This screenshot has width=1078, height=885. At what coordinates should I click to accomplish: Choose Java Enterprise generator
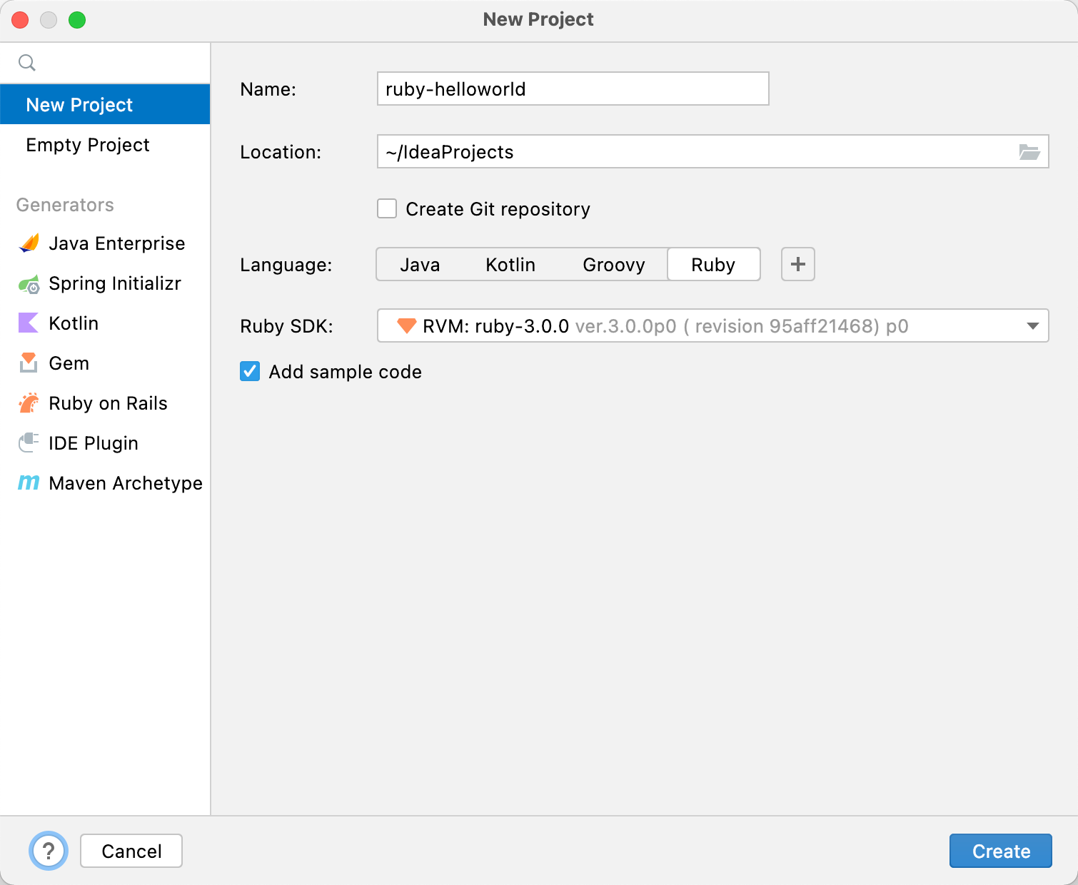(105, 243)
